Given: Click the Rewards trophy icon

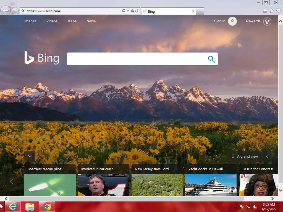Looking at the screenshot, I should 267,22.
